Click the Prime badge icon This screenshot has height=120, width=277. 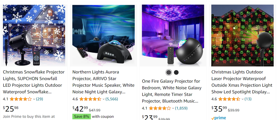pos(219,118)
